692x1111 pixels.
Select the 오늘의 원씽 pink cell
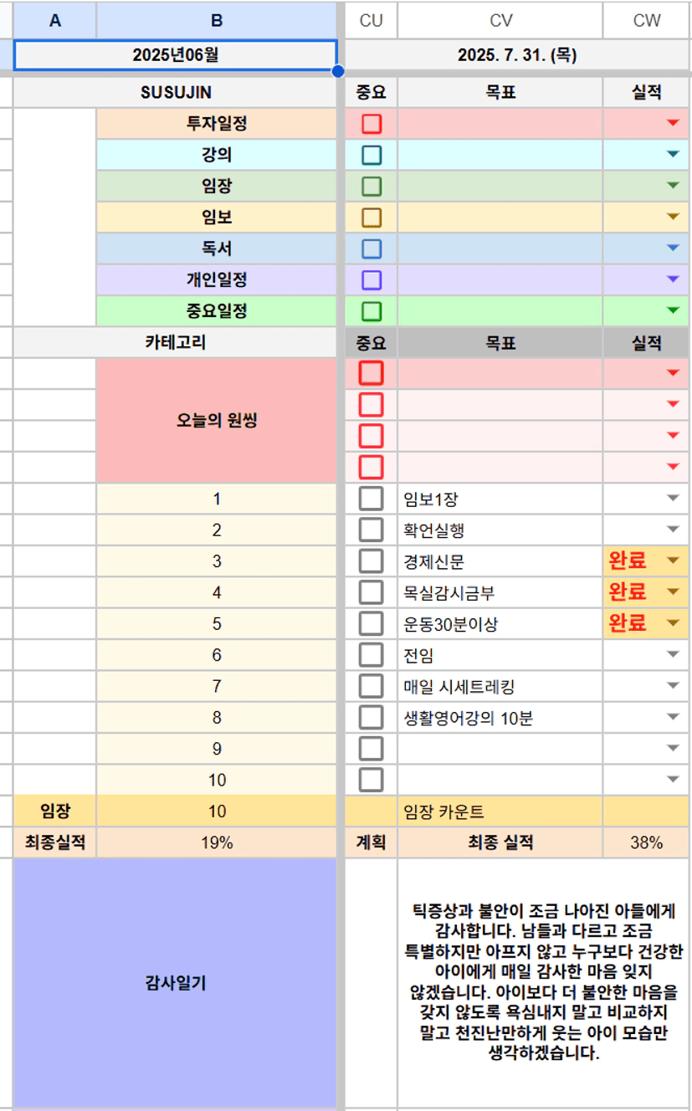coord(217,421)
